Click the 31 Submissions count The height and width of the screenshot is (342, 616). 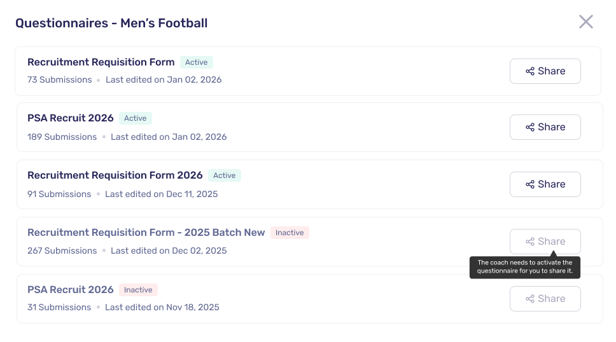(59, 308)
